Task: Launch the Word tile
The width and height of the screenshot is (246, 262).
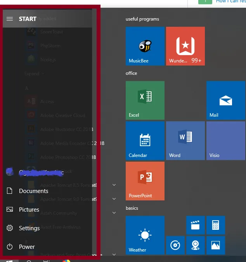Action: (x=185, y=141)
